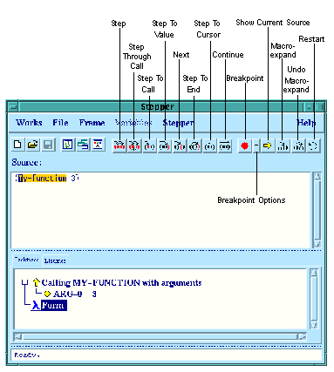The height and width of the screenshot is (372, 334).
Task: Click the Step toolbar icon
Action: pos(119,145)
